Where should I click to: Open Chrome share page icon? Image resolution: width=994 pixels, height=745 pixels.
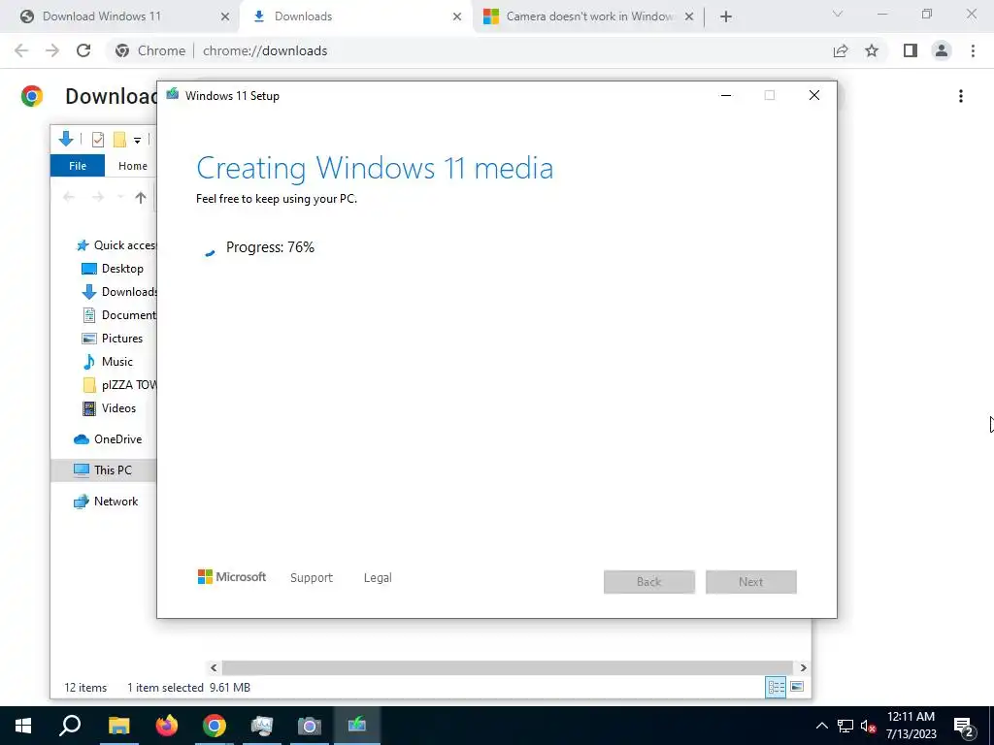pyautogui.click(x=841, y=50)
